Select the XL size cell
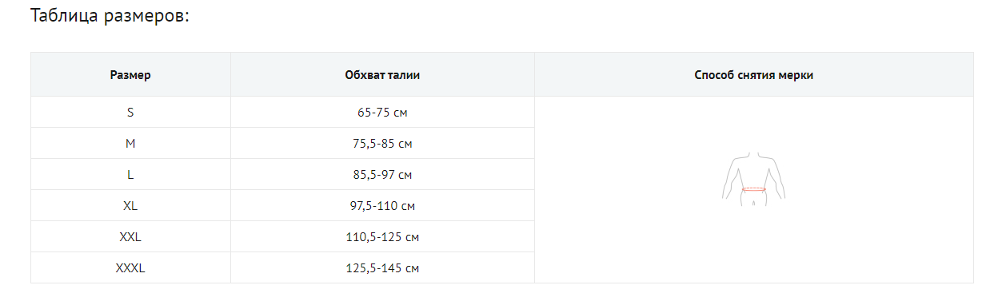This screenshot has height=305, width=1006. (130, 206)
